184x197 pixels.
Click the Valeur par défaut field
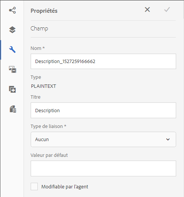[103, 168]
